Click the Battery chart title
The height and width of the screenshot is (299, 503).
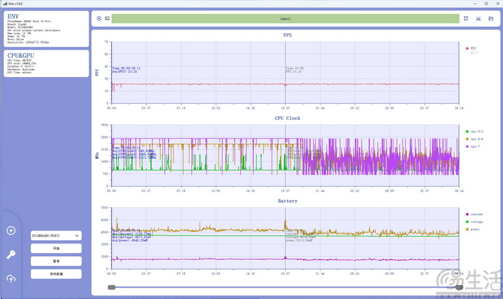click(288, 201)
